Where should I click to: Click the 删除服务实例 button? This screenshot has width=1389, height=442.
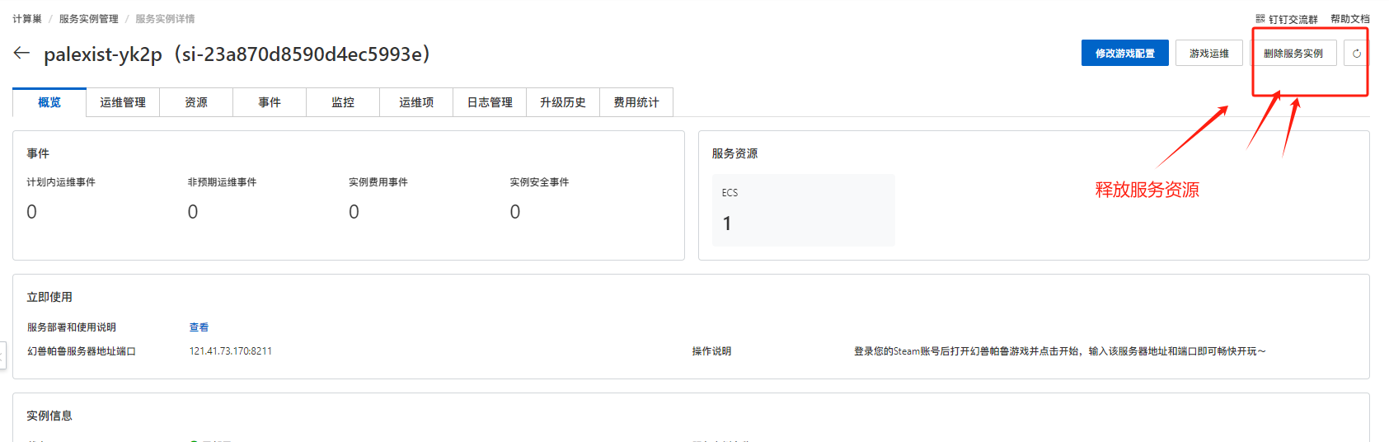(1293, 54)
